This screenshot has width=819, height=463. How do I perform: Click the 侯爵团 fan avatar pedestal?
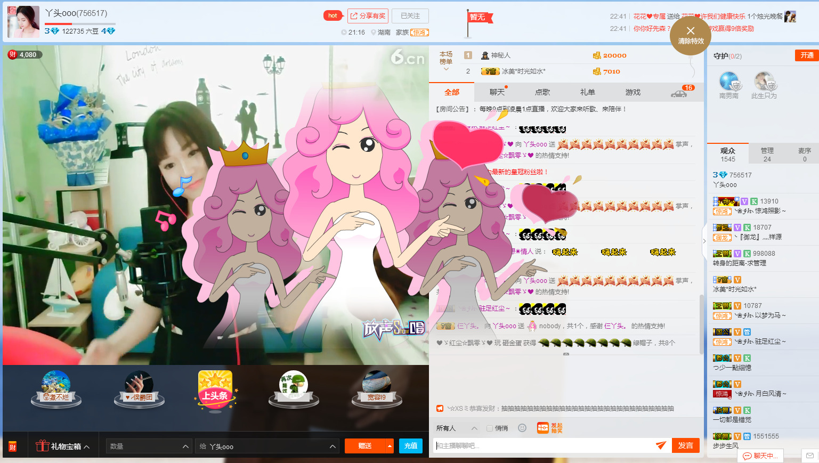(x=139, y=390)
